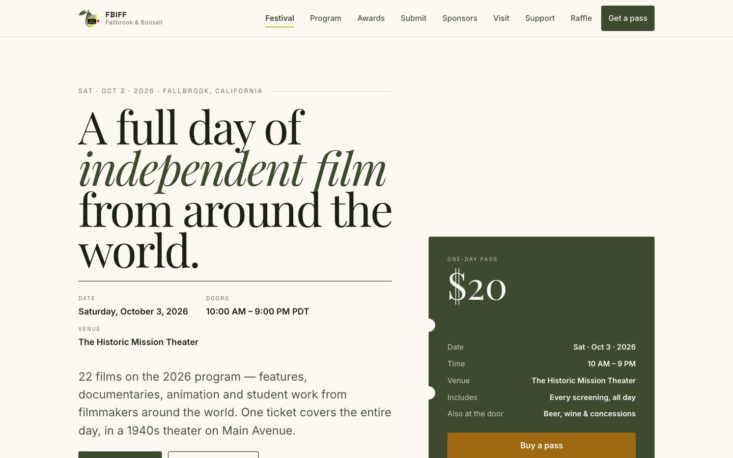The image size is (733, 458).
Task: Open the Sponsors nav link
Action: 460,18
